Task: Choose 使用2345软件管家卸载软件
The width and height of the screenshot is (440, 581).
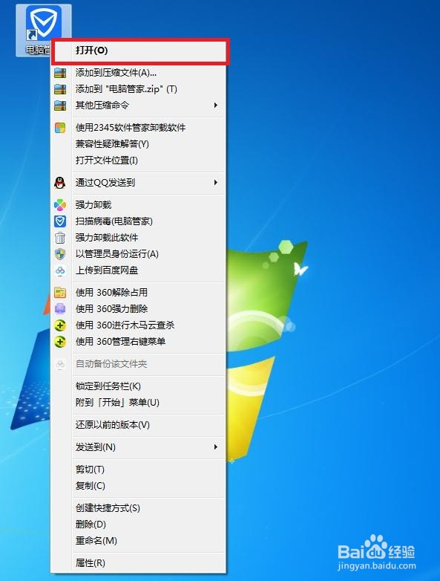Action: click(139, 128)
